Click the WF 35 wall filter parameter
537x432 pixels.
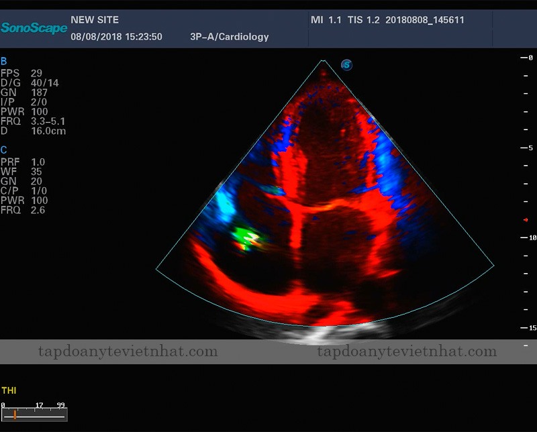click(x=21, y=172)
